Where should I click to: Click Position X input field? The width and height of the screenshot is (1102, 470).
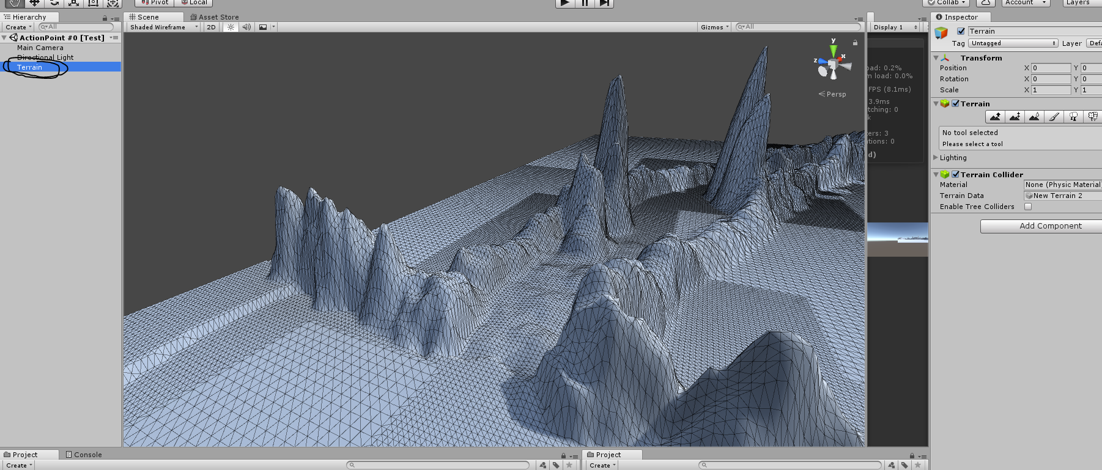pos(1051,68)
